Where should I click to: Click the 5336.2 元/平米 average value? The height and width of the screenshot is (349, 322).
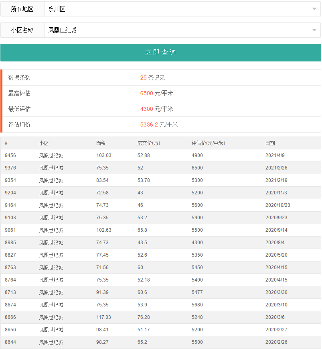tap(159, 124)
